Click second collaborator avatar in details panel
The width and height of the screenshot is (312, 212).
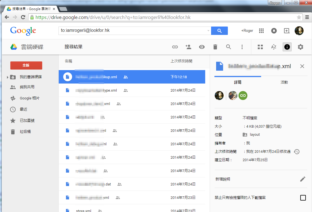point(233,96)
